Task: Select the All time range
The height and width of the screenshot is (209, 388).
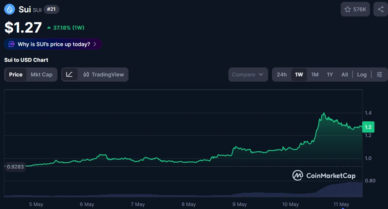Action: pos(344,75)
